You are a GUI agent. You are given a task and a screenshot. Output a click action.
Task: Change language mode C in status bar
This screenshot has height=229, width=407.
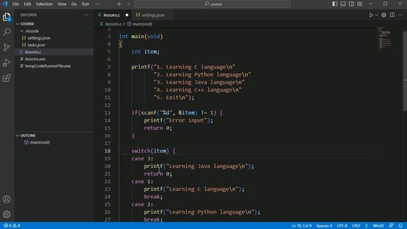[366, 226]
